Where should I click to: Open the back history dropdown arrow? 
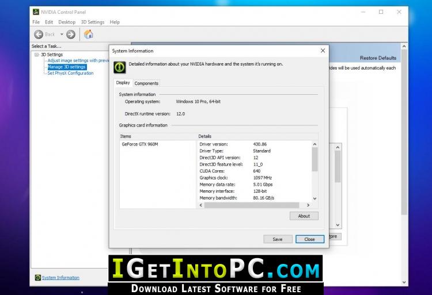pos(62,35)
